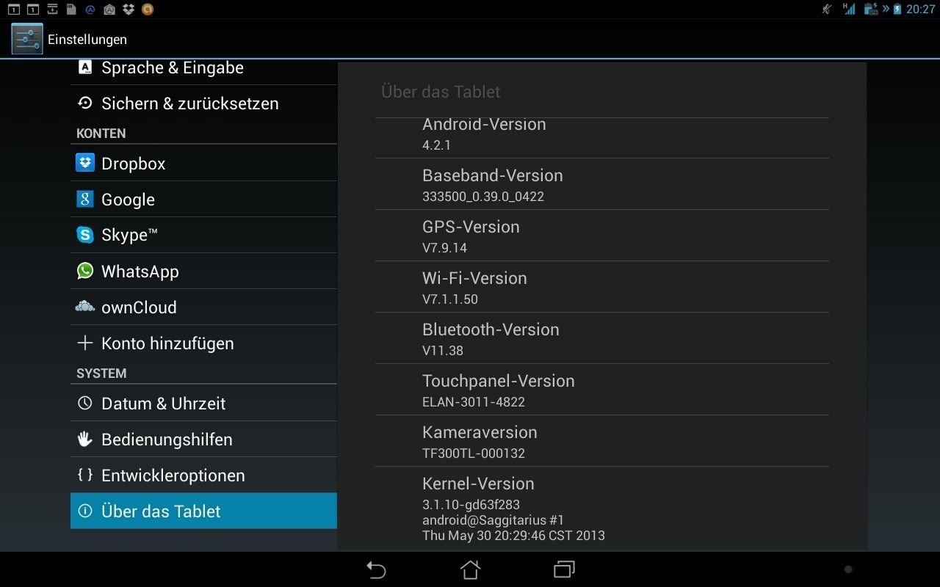
Task: Show recent apps overview
Action: [x=564, y=569]
